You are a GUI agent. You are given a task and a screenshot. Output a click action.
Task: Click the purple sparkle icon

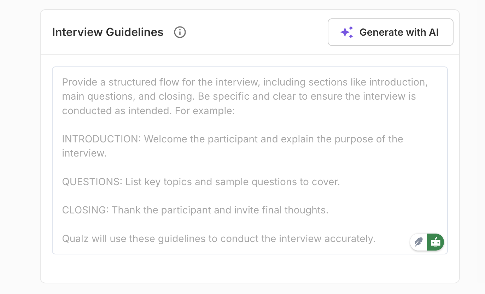coord(347,33)
